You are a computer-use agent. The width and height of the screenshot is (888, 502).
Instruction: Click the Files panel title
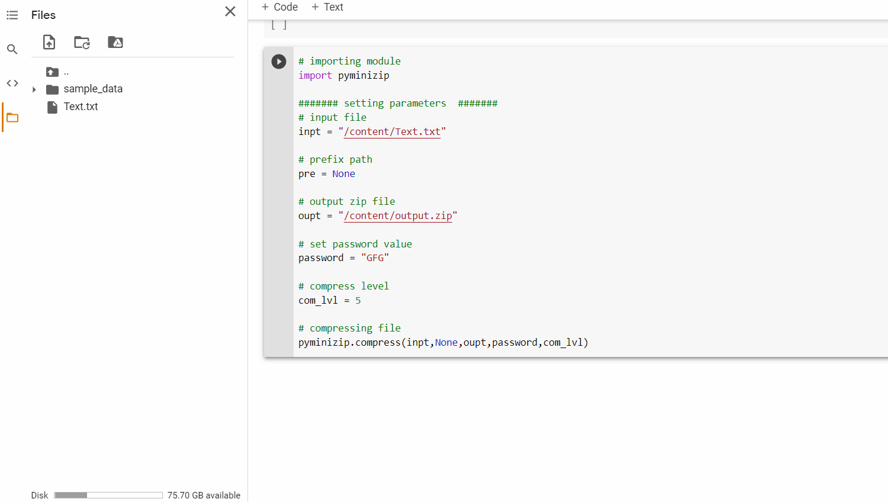43,15
